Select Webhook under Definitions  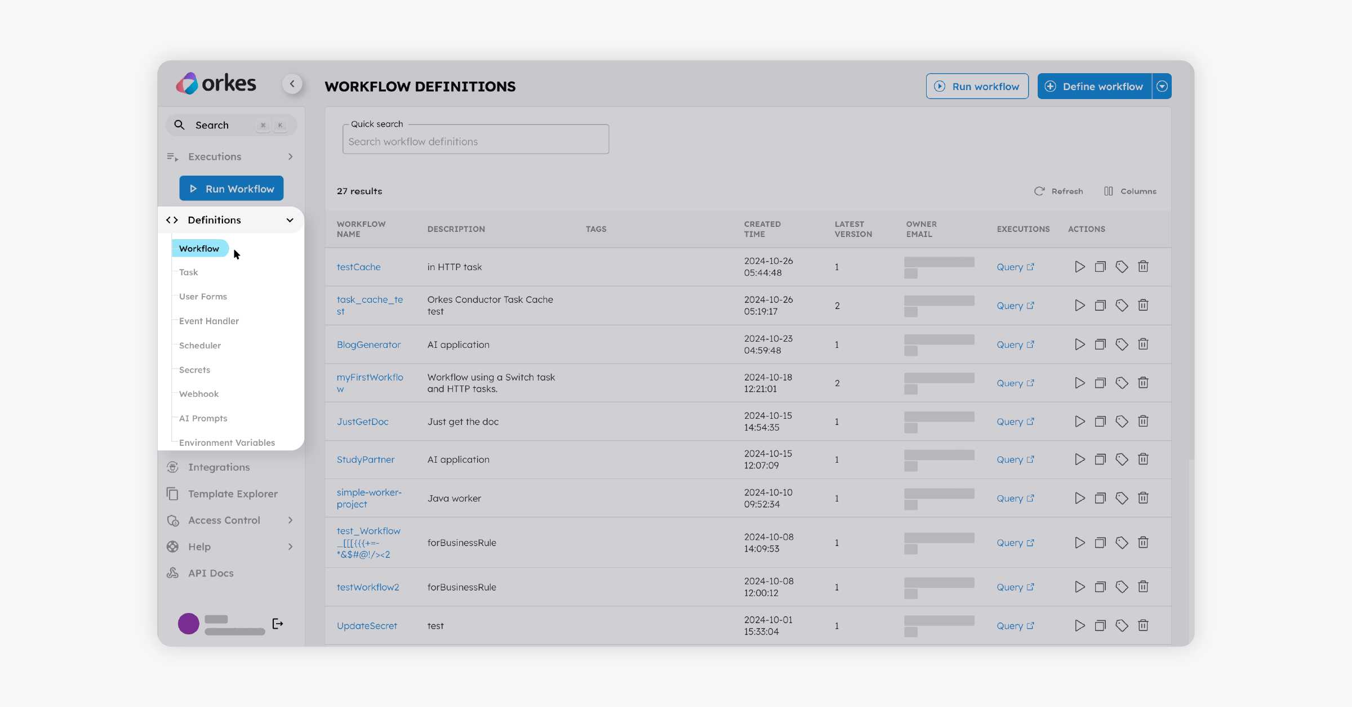coord(199,394)
